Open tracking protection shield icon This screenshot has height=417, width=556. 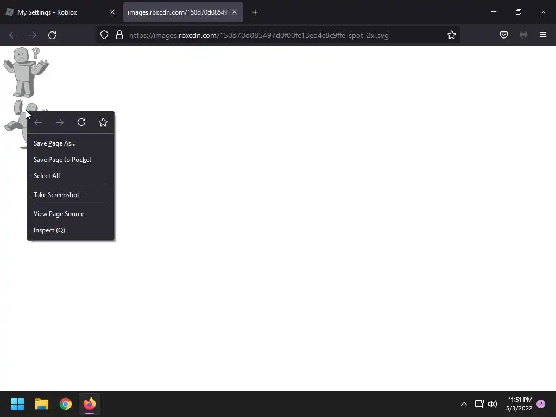click(104, 35)
